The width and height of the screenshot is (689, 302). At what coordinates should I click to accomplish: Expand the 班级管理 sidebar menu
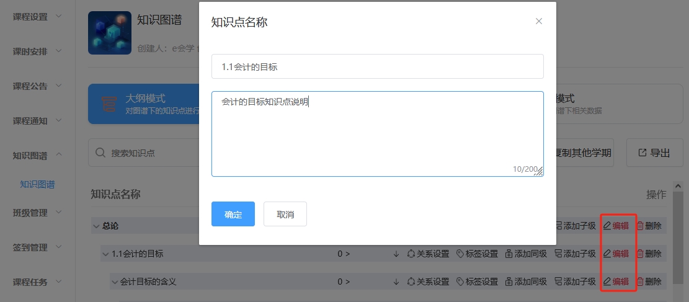point(38,213)
